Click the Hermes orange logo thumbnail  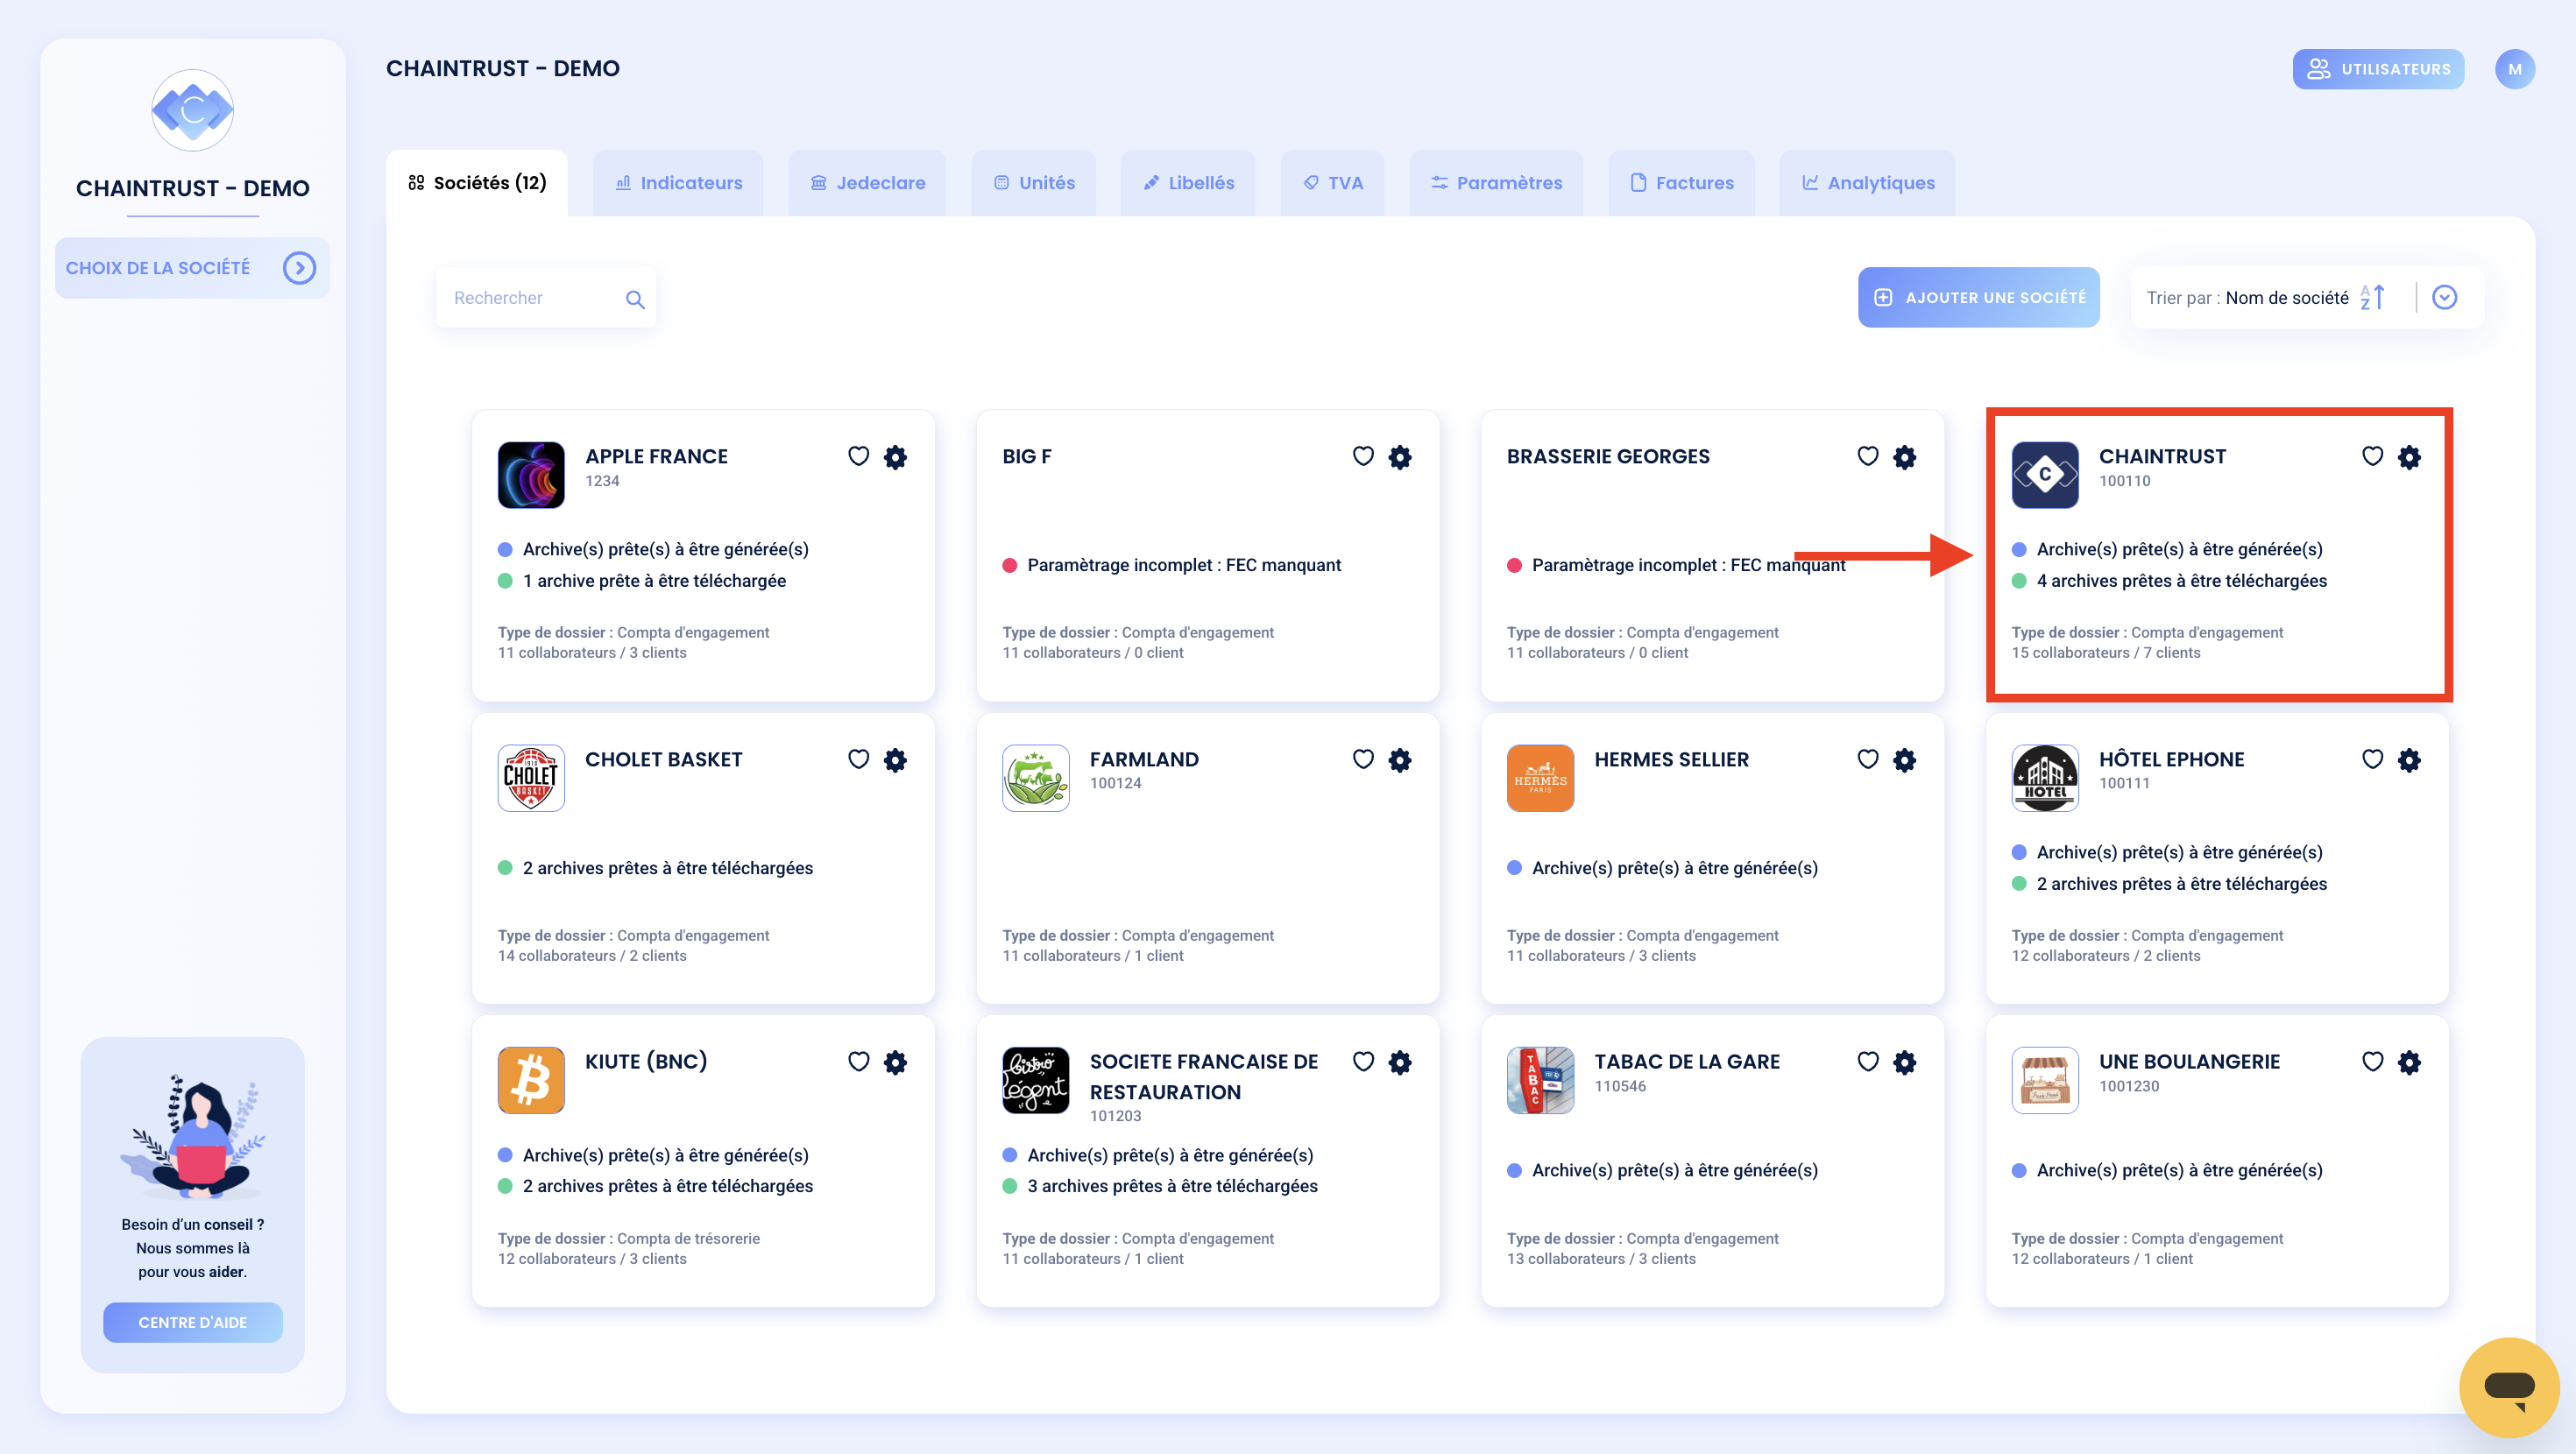pos(1540,778)
